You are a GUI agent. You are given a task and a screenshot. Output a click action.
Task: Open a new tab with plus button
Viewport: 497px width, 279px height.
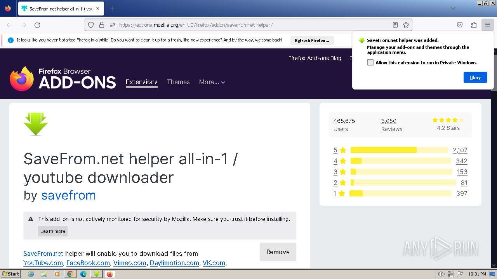pyautogui.click(x=112, y=9)
